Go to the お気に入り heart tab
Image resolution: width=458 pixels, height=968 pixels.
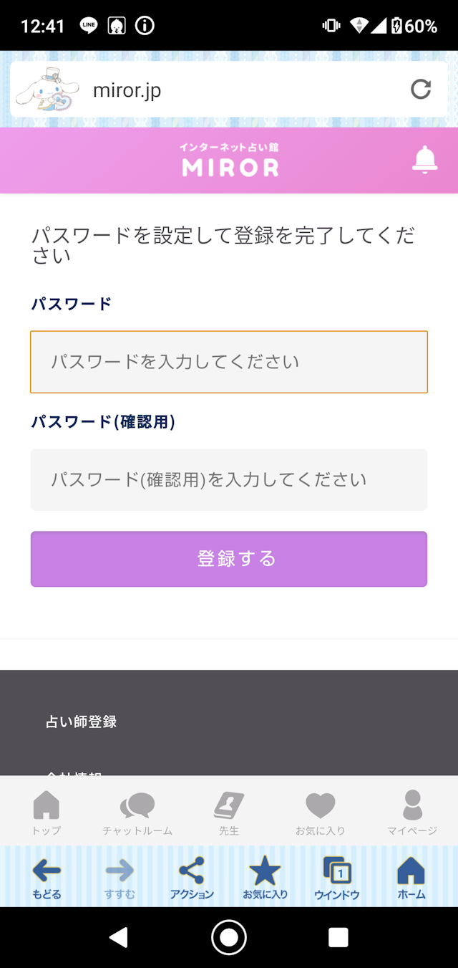pyautogui.click(x=320, y=812)
